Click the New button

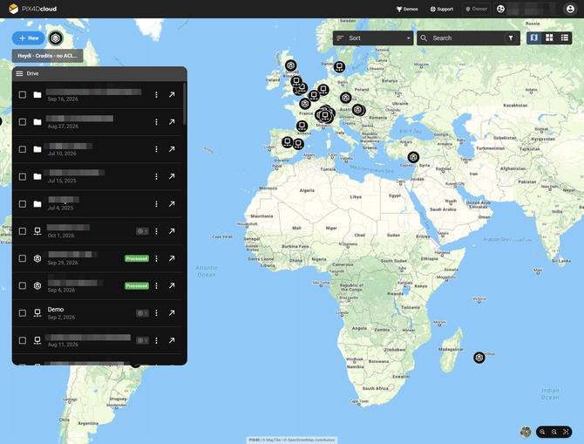click(28, 38)
